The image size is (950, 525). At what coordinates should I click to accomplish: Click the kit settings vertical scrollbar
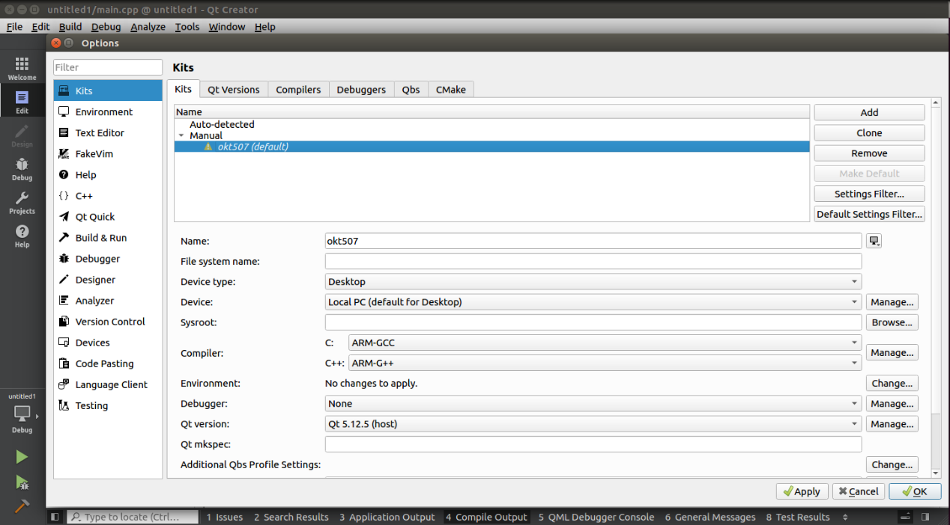[x=935, y=284]
